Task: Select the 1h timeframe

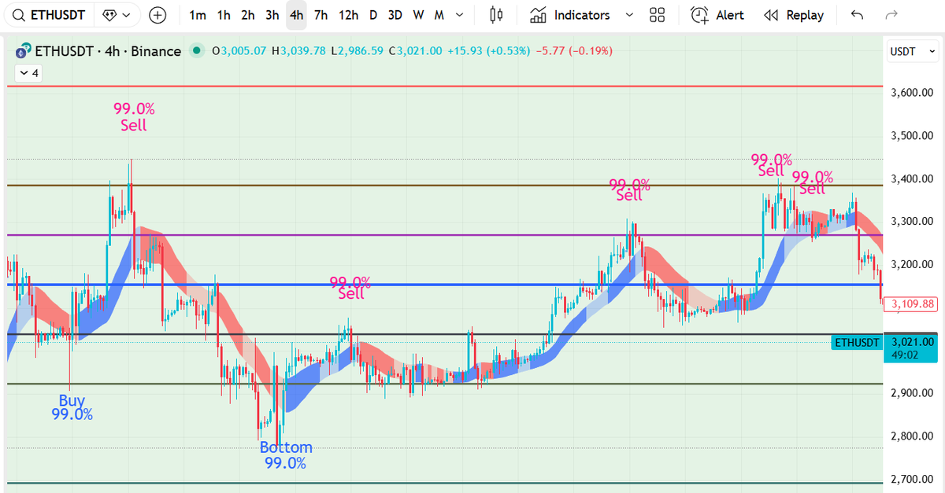Action: coord(224,15)
